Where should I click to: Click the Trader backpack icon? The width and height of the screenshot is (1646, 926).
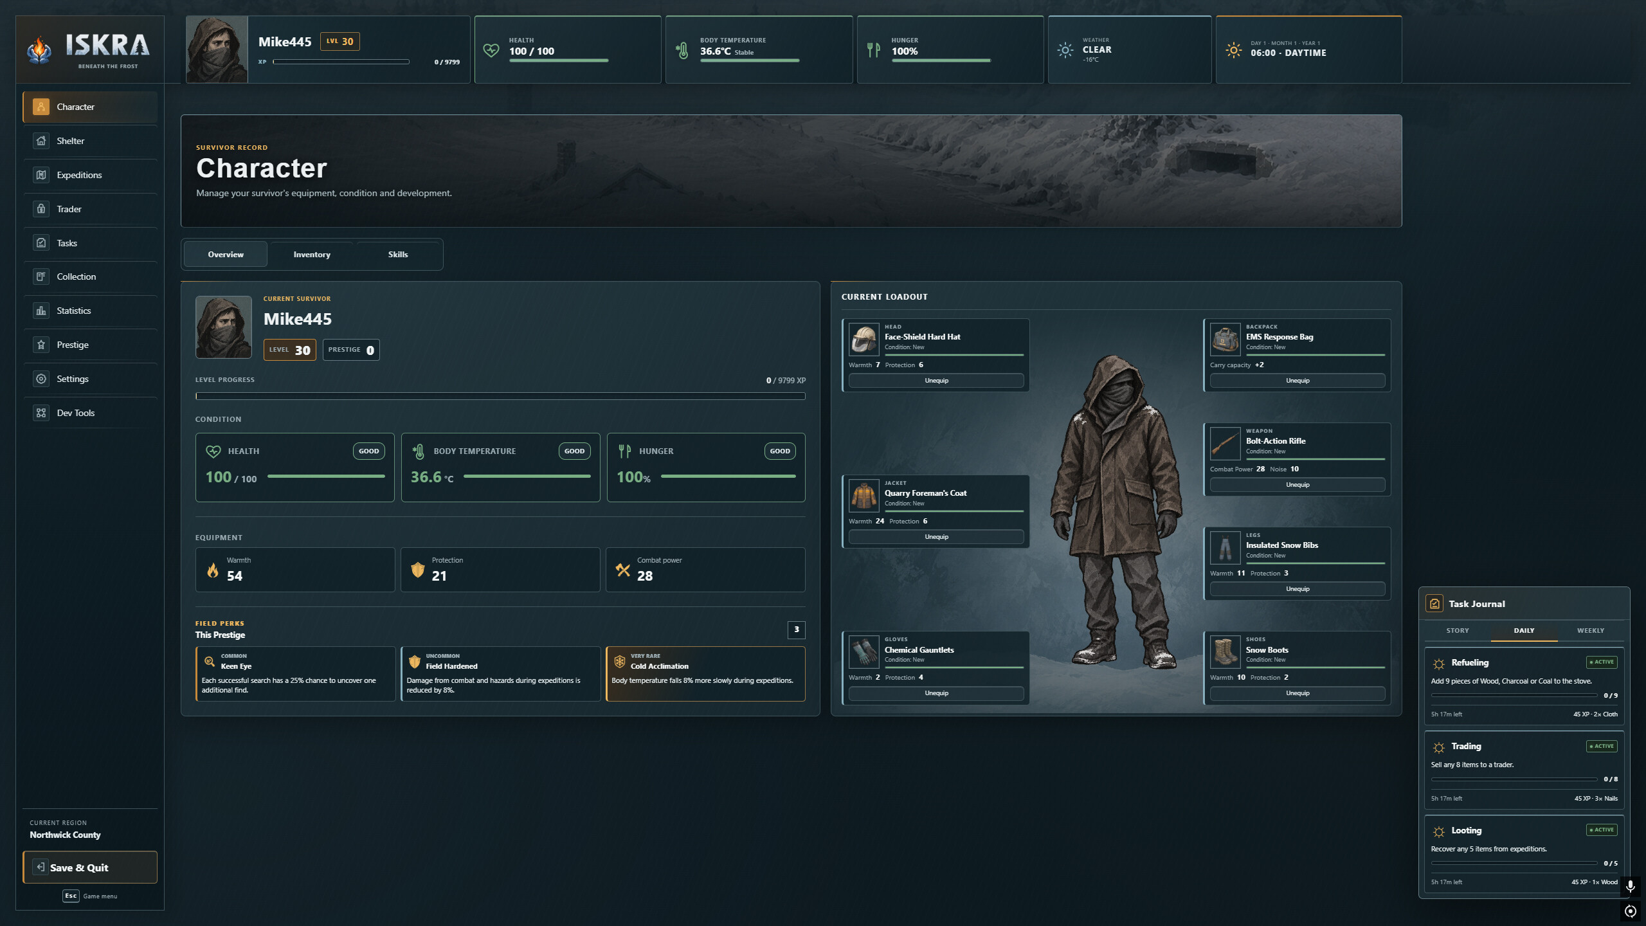[x=41, y=209]
